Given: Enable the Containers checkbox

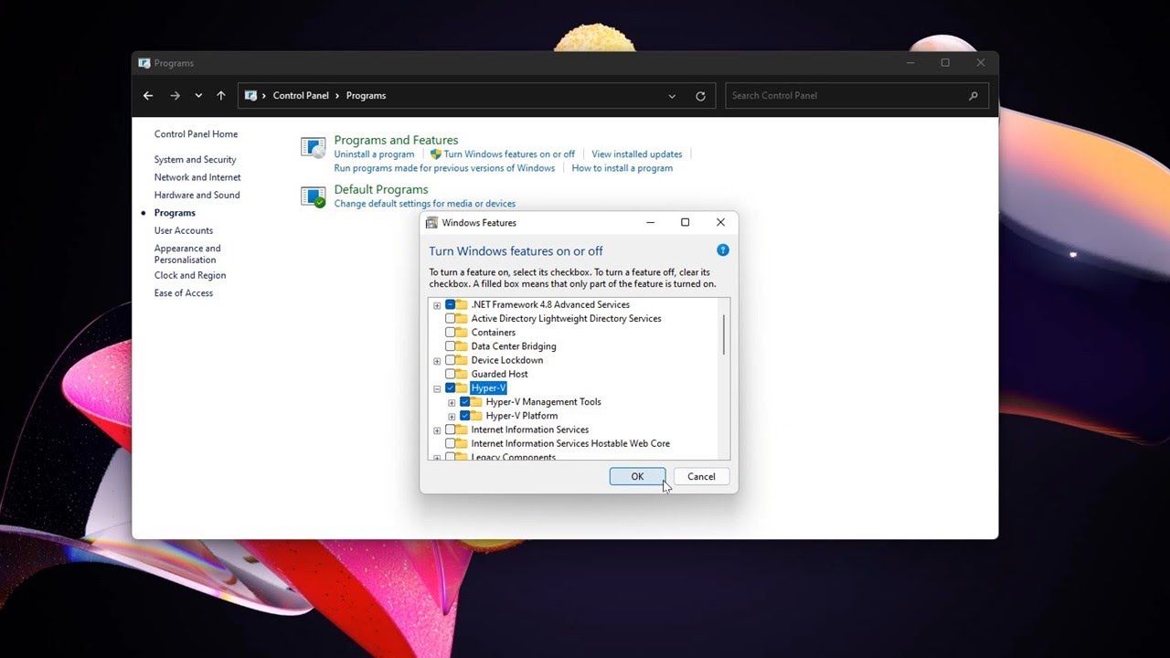Looking at the screenshot, I should tap(450, 333).
